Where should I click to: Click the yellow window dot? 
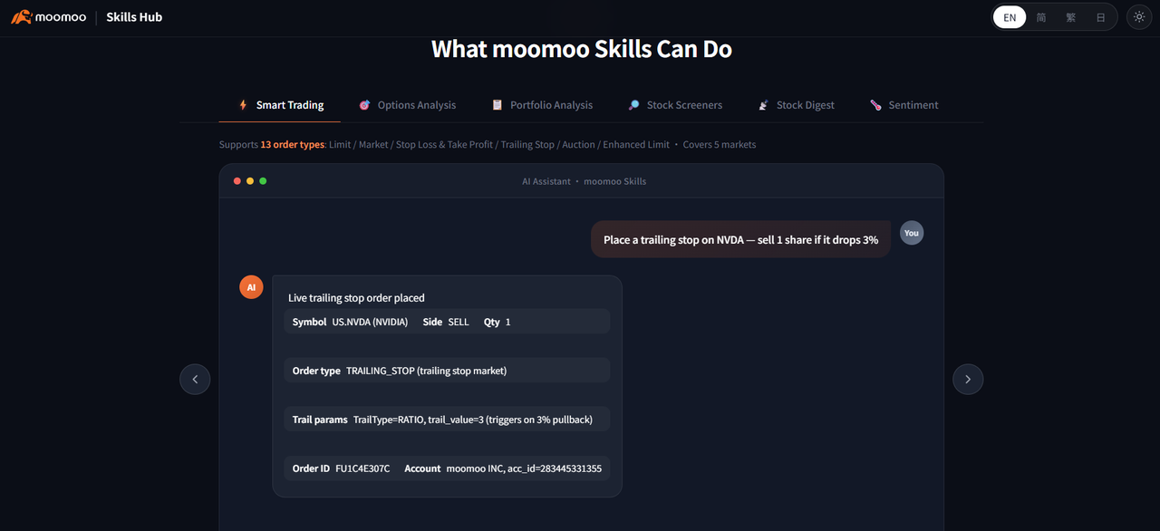pyautogui.click(x=250, y=181)
